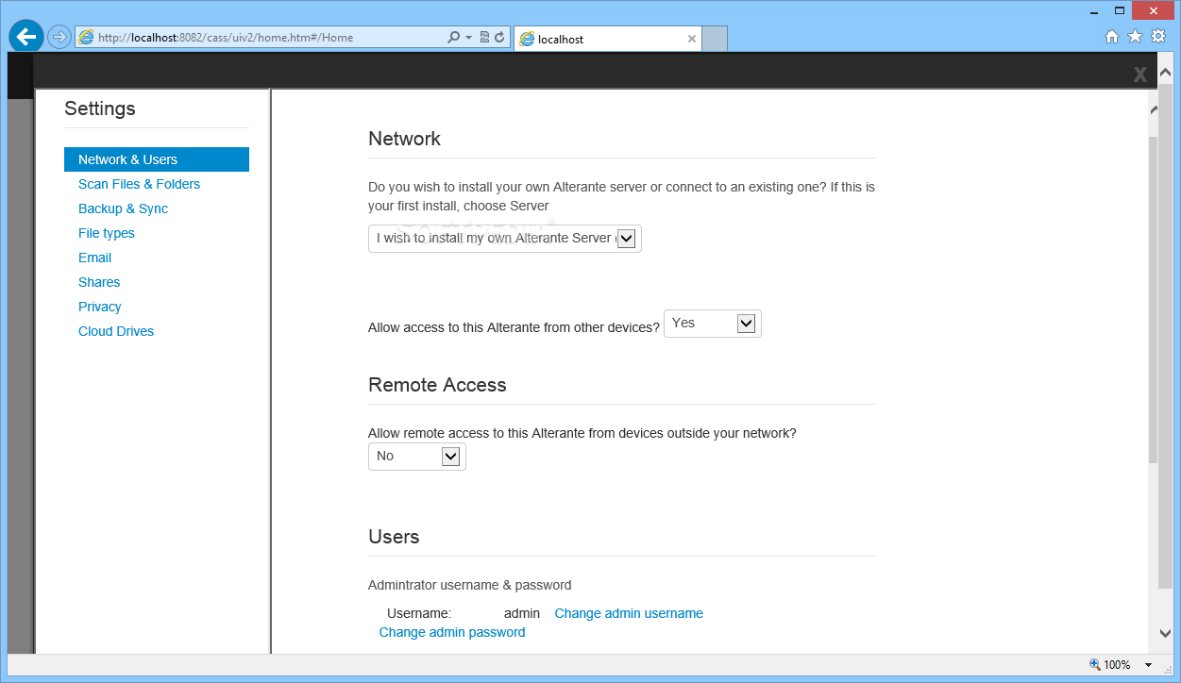The image size is (1181, 683).
Task: Click the page scrollbar down arrow
Action: (x=1165, y=634)
